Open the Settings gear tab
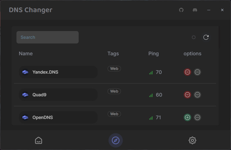The width and height of the screenshot is (231, 150). click(192, 140)
